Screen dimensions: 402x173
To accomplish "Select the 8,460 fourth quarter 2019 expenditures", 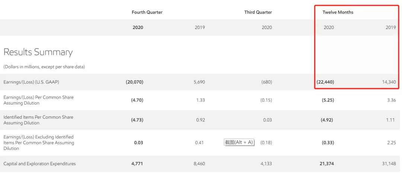I will (x=199, y=164).
